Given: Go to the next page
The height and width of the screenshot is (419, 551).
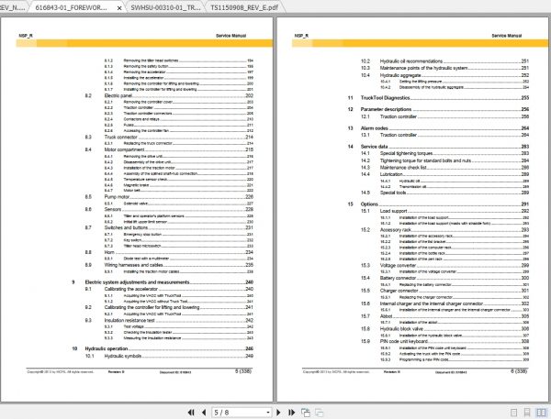Looking at the screenshot, I should (x=278, y=413).
